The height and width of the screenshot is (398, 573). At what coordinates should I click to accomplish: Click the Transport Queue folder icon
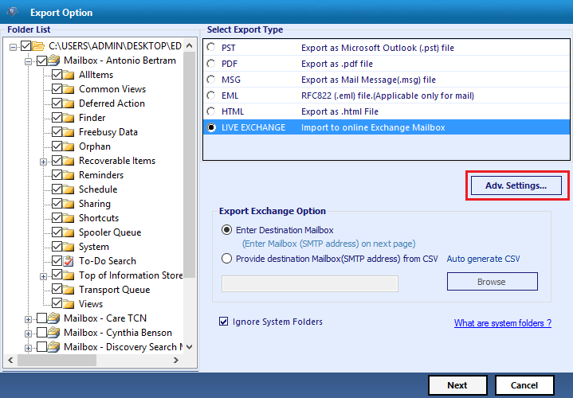click(x=69, y=290)
